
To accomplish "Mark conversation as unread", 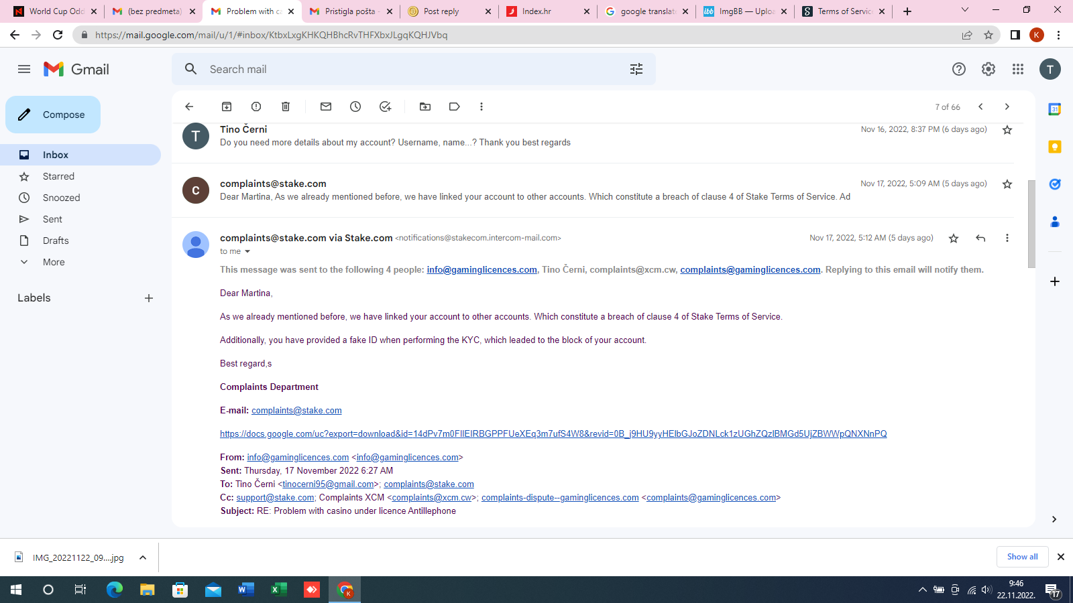I will 326,107.
